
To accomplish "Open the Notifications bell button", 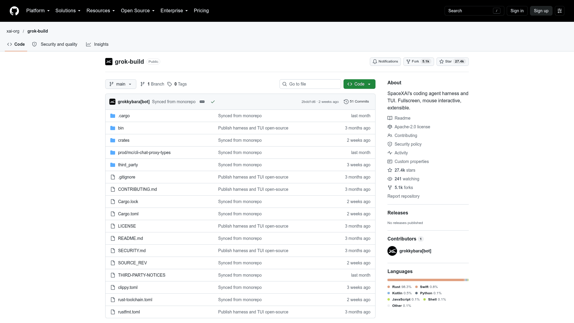I will [x=385, y=62].
